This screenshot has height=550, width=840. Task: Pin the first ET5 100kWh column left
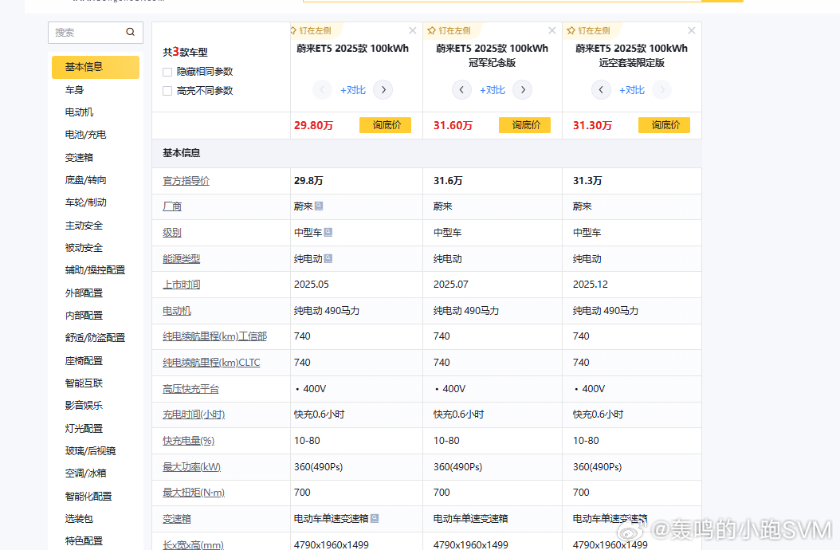(312, 30)
